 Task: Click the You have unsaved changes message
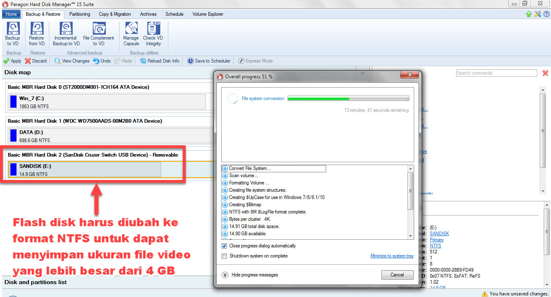(x=519, y=294)
